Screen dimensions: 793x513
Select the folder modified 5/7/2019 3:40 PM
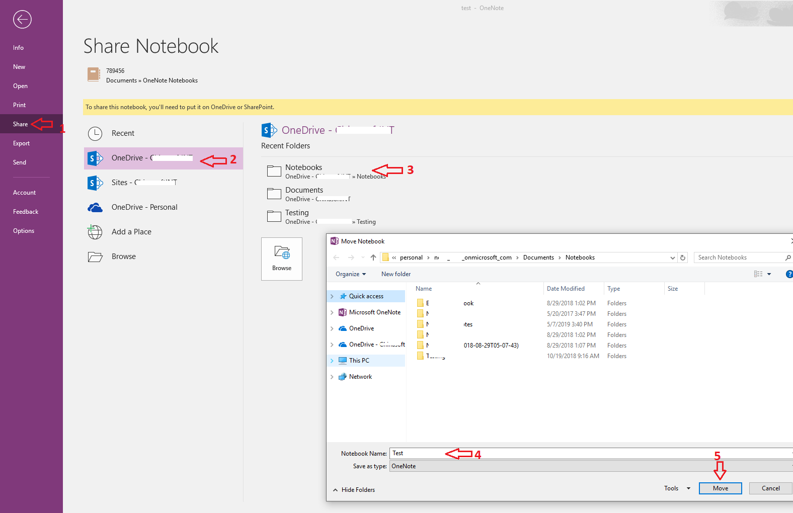tap(521, 324)
